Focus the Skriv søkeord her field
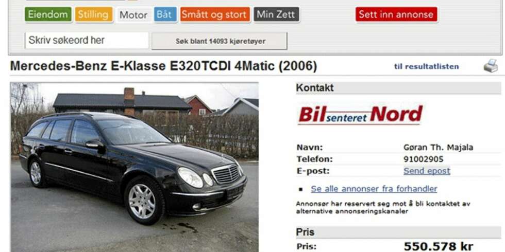The width and height of the screenshot is (505, 252). pyautogui.click(x=87, y=41)
